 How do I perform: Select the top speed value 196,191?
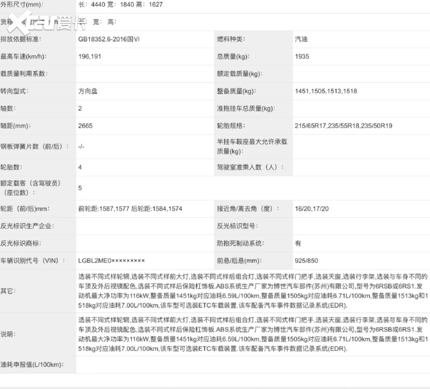[90, 56]
